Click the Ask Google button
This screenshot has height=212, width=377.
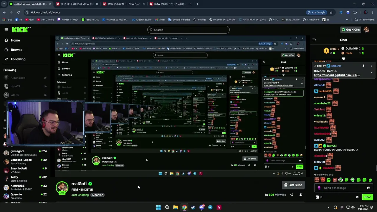pos(316,12)
